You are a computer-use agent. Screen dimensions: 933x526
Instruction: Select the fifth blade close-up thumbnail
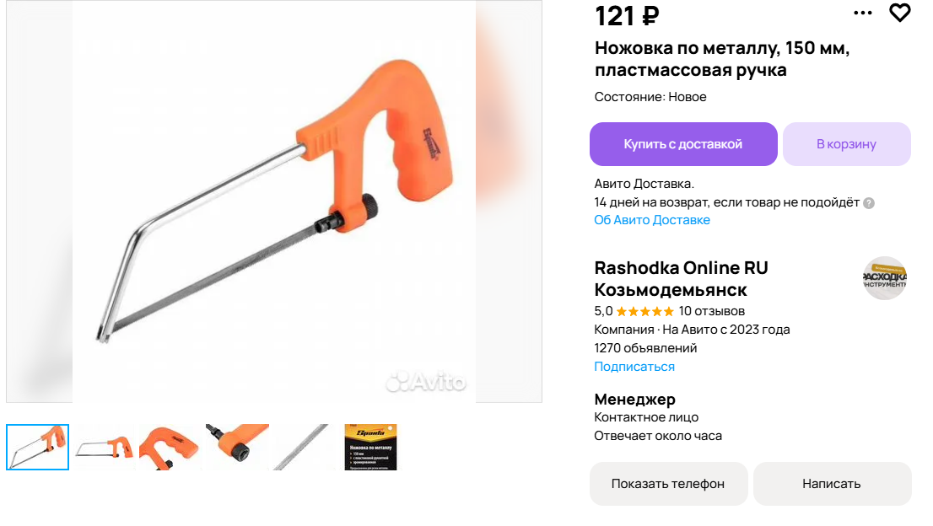[x=304, y=447]
